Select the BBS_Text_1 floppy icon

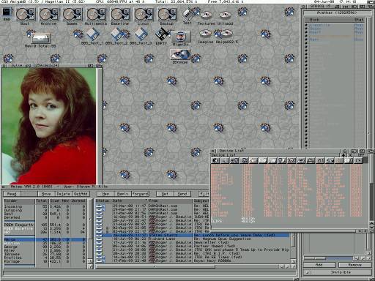coord(92,34)
